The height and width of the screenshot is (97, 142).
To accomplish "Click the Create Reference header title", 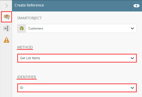I will tap(29, 5).
